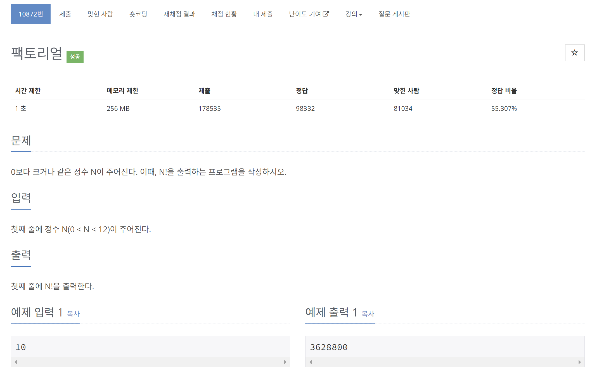Open 채점 현황 tab
Viewport: 611px width, 380px height.
tap(224, 14)
